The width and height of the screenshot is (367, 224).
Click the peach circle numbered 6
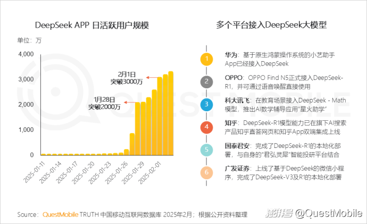tap(206, 172)
